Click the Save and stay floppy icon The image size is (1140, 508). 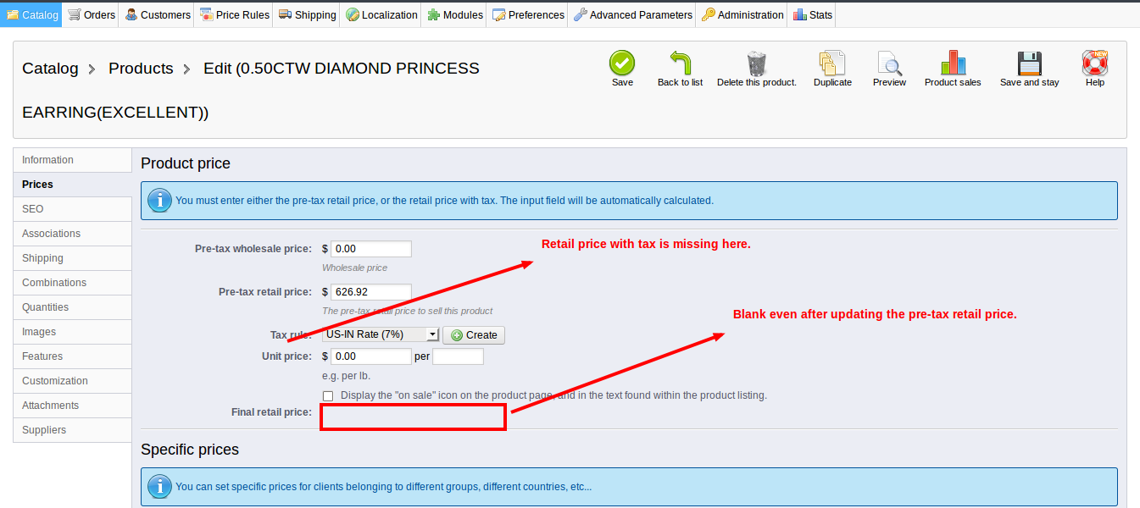point(1029,63)
